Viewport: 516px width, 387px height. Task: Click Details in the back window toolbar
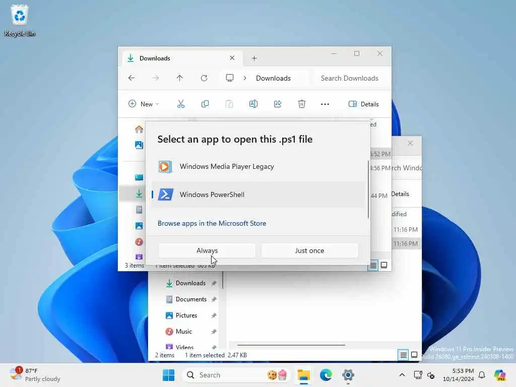point(400,194)
